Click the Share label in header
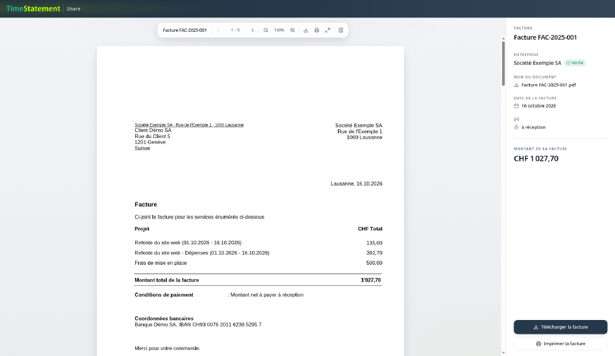The image size is (615, 356). coord(73,8)
